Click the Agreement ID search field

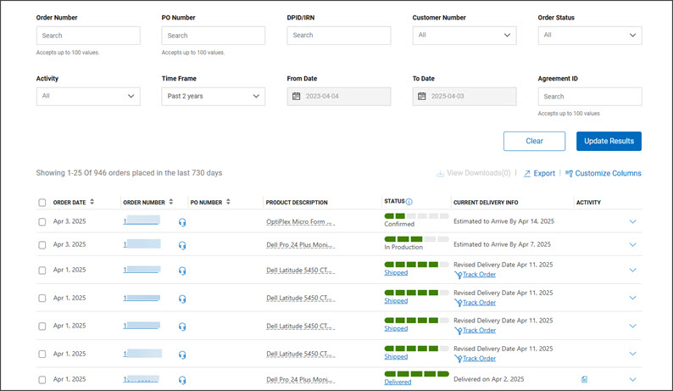pyautogui.click(x=589, y=97)
